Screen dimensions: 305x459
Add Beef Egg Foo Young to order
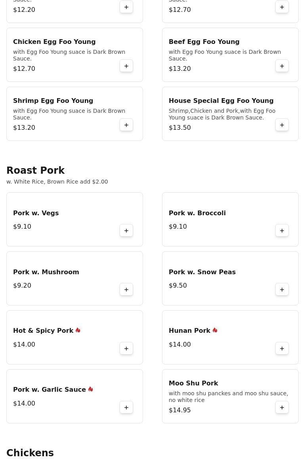tap(282, 66)
